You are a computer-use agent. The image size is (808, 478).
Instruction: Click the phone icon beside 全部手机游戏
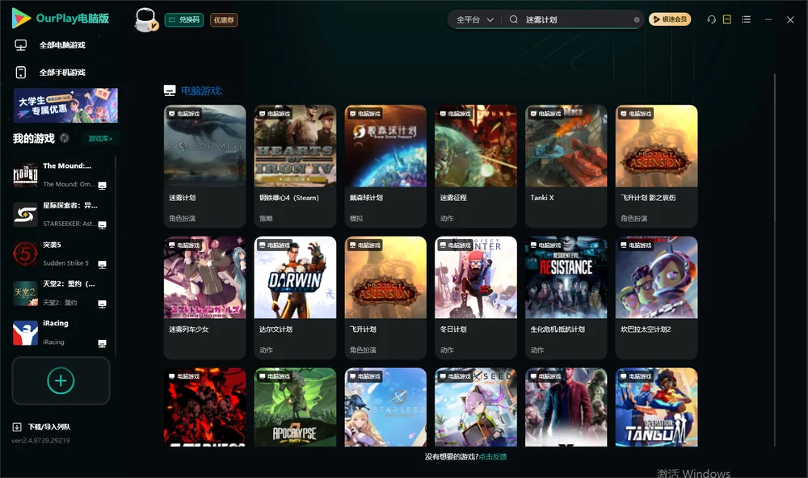pyautogui.click(x=21, y=73)
